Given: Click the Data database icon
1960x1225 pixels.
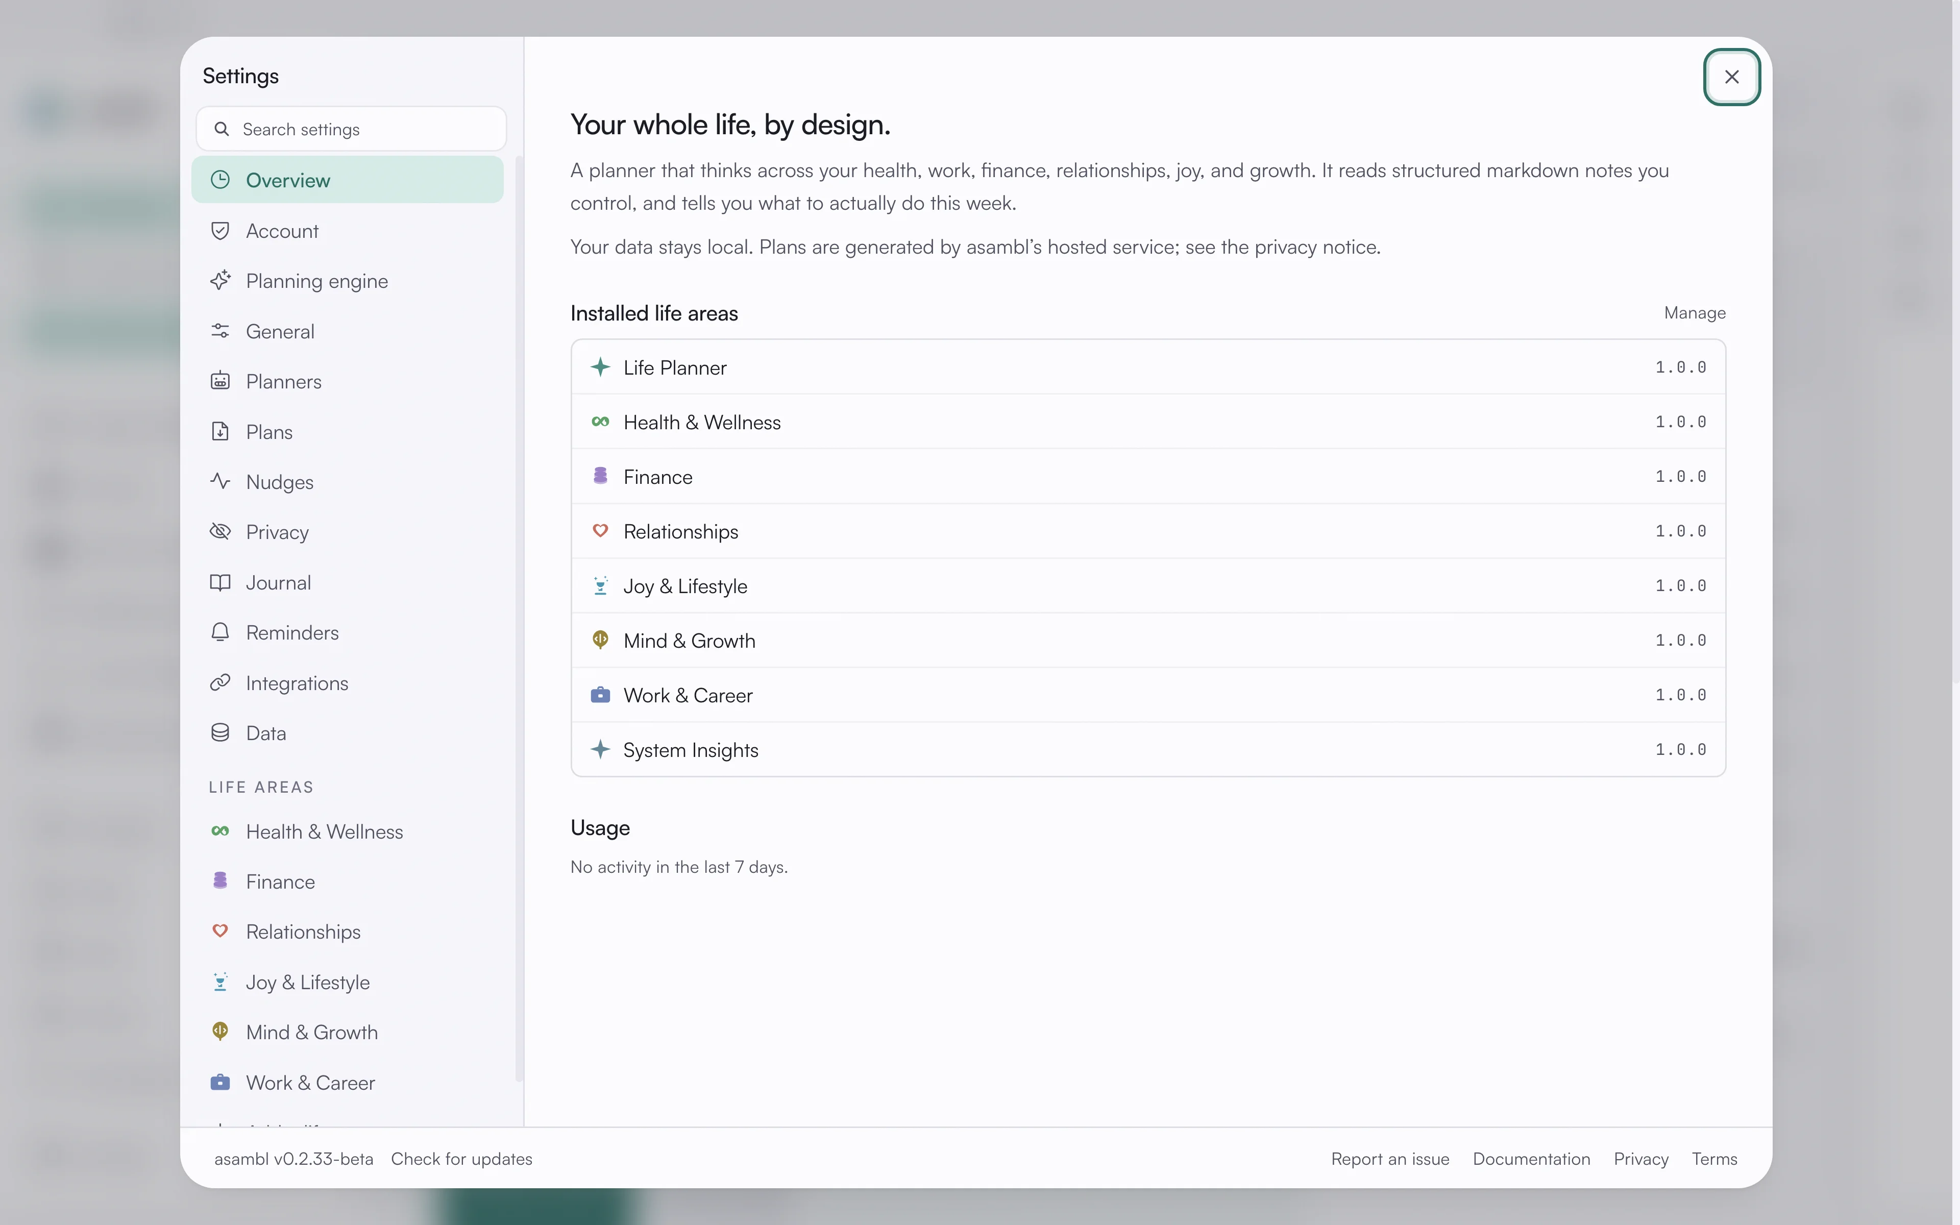Looking at the screenshot, I should coord(220,732).
